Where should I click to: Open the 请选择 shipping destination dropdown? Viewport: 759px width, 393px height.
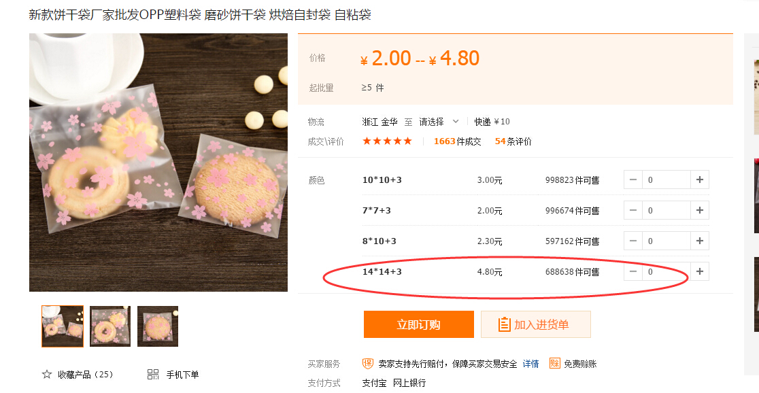click(x=439, y=122)
